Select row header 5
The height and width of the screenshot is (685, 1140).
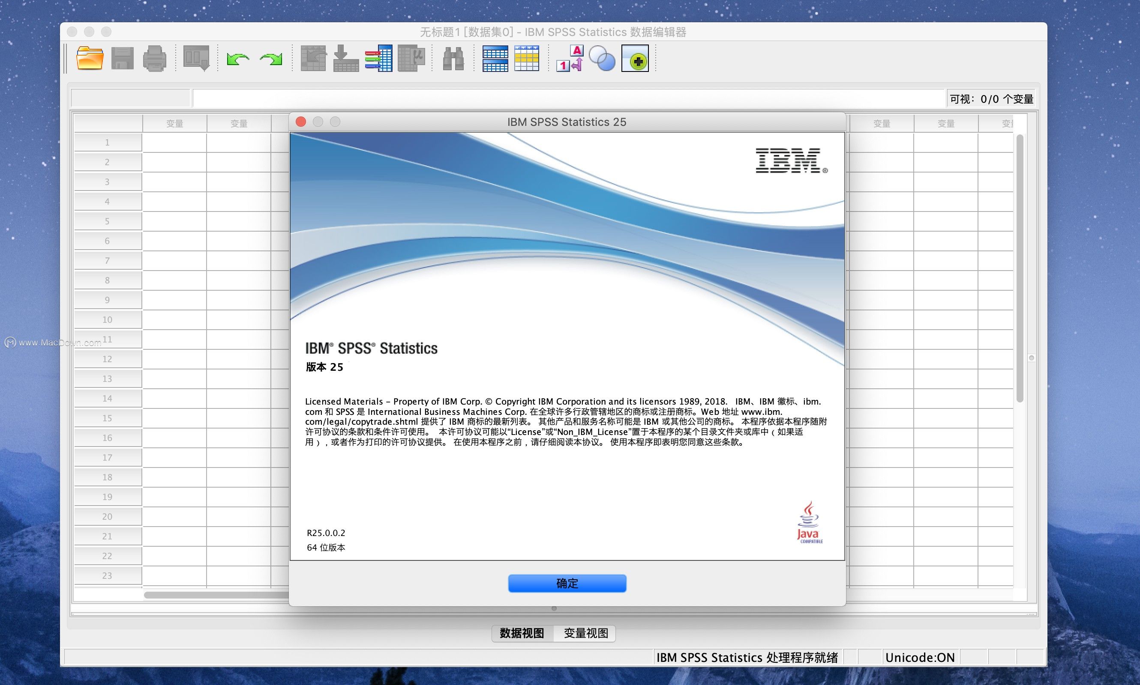[108, 222]
